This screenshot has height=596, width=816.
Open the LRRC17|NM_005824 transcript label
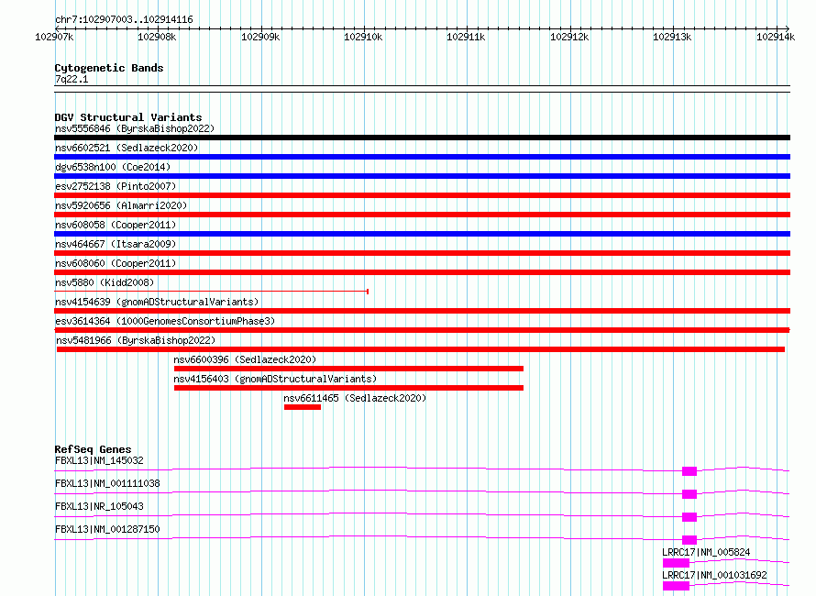(706, 552)
